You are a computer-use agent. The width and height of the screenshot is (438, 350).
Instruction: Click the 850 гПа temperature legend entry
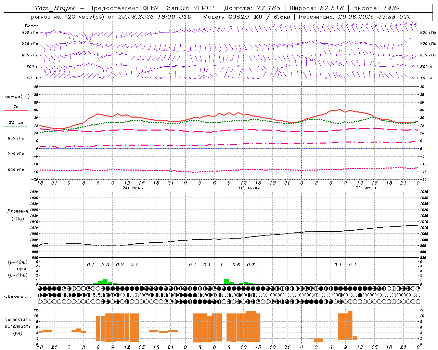16,138
